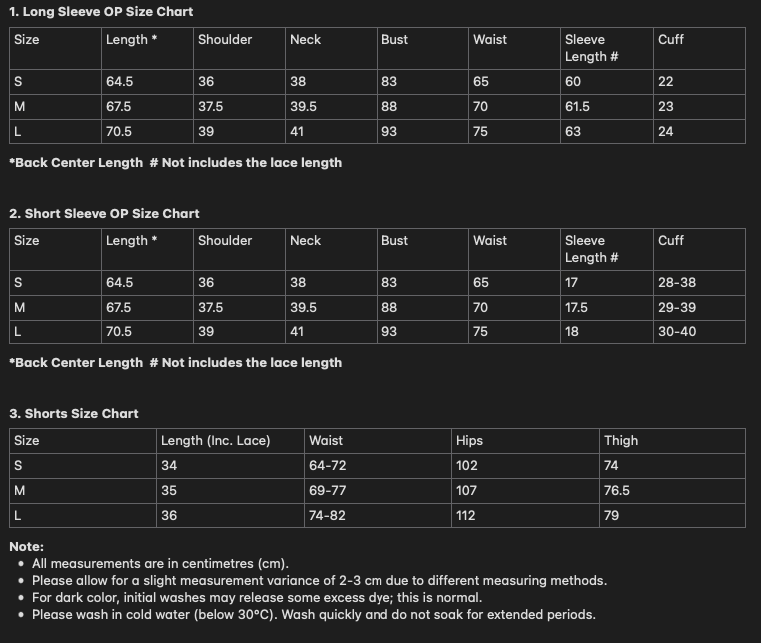761x643 pixels.
Task: Click Sleeve Length value 61.5 in Long Sleeve chart
Action: coord(577,106)
